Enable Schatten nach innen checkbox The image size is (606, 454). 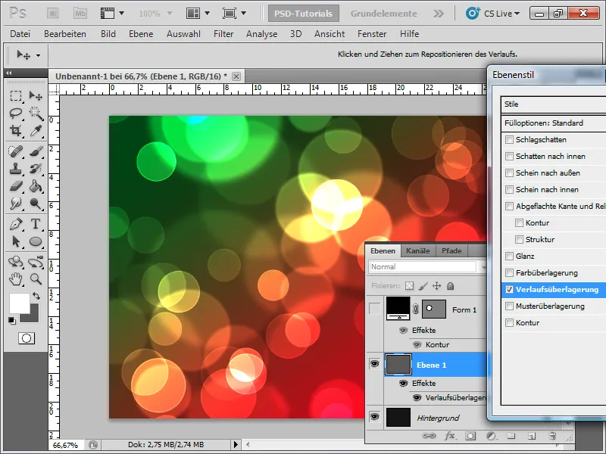coord(509,157)
